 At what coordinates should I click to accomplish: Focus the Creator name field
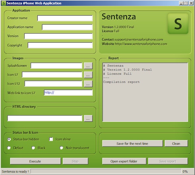[x=65, y=18]
